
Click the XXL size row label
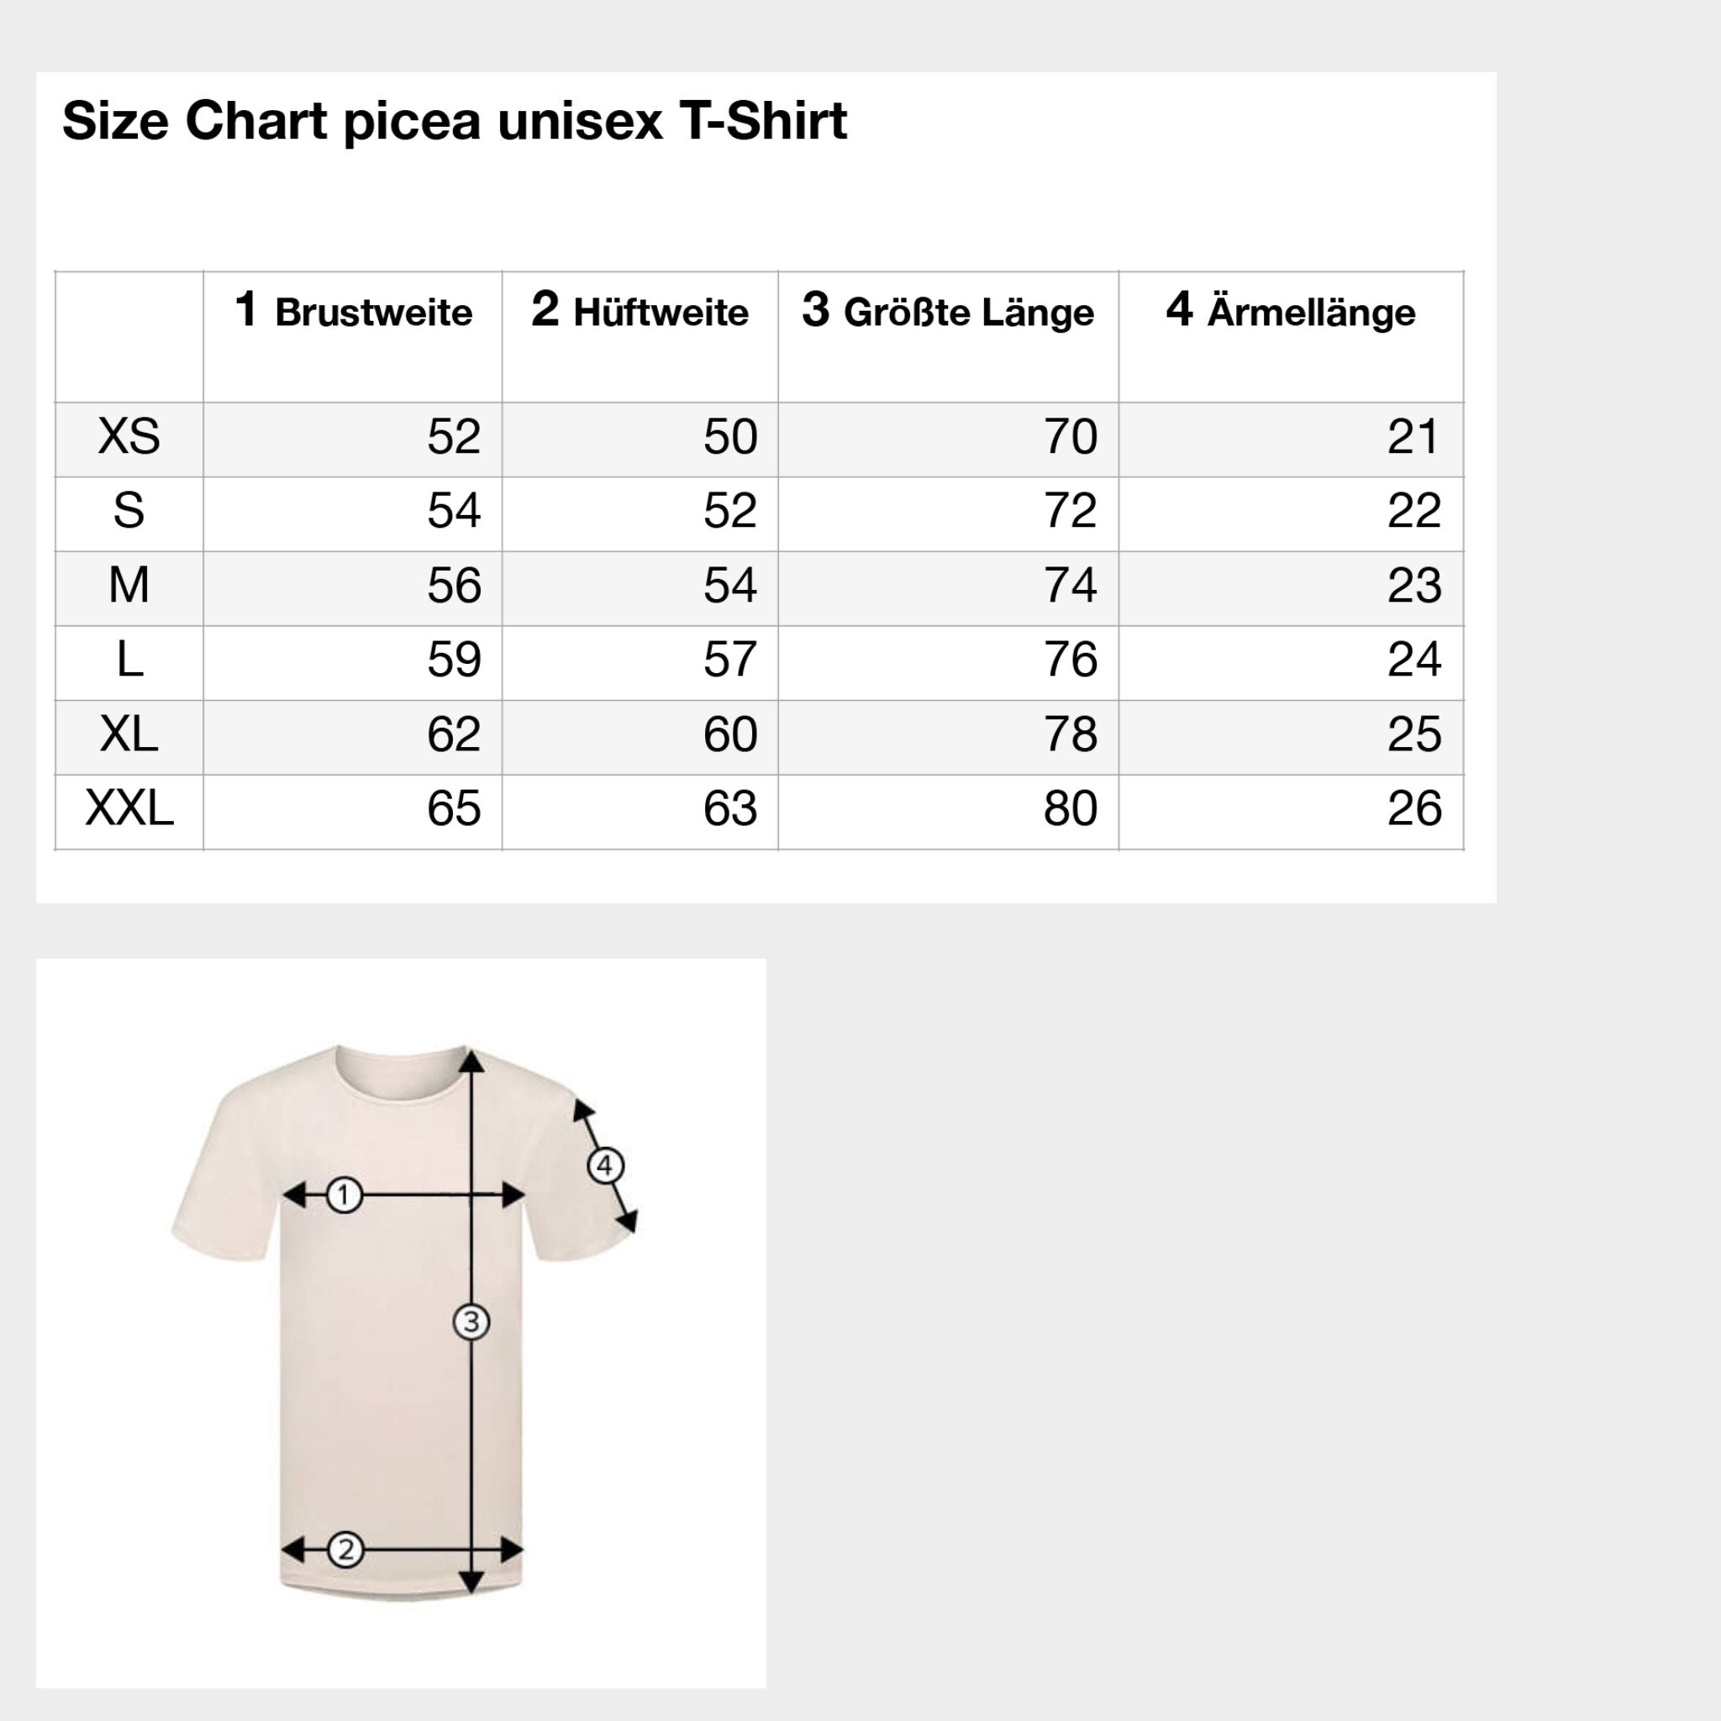click(129, 809)
